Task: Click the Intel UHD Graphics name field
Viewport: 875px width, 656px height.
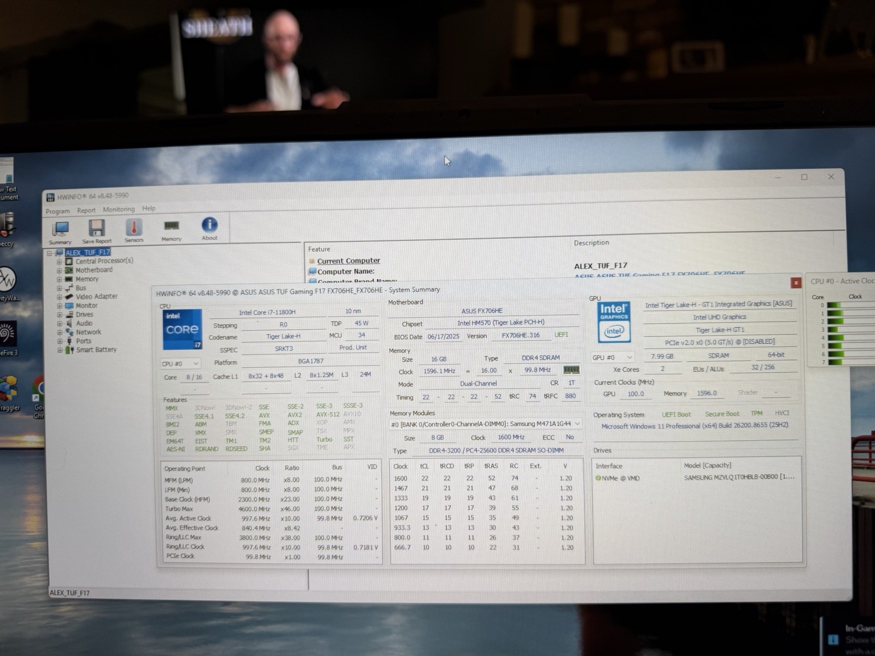Action: pyautogui.click(x=719, y=317)
